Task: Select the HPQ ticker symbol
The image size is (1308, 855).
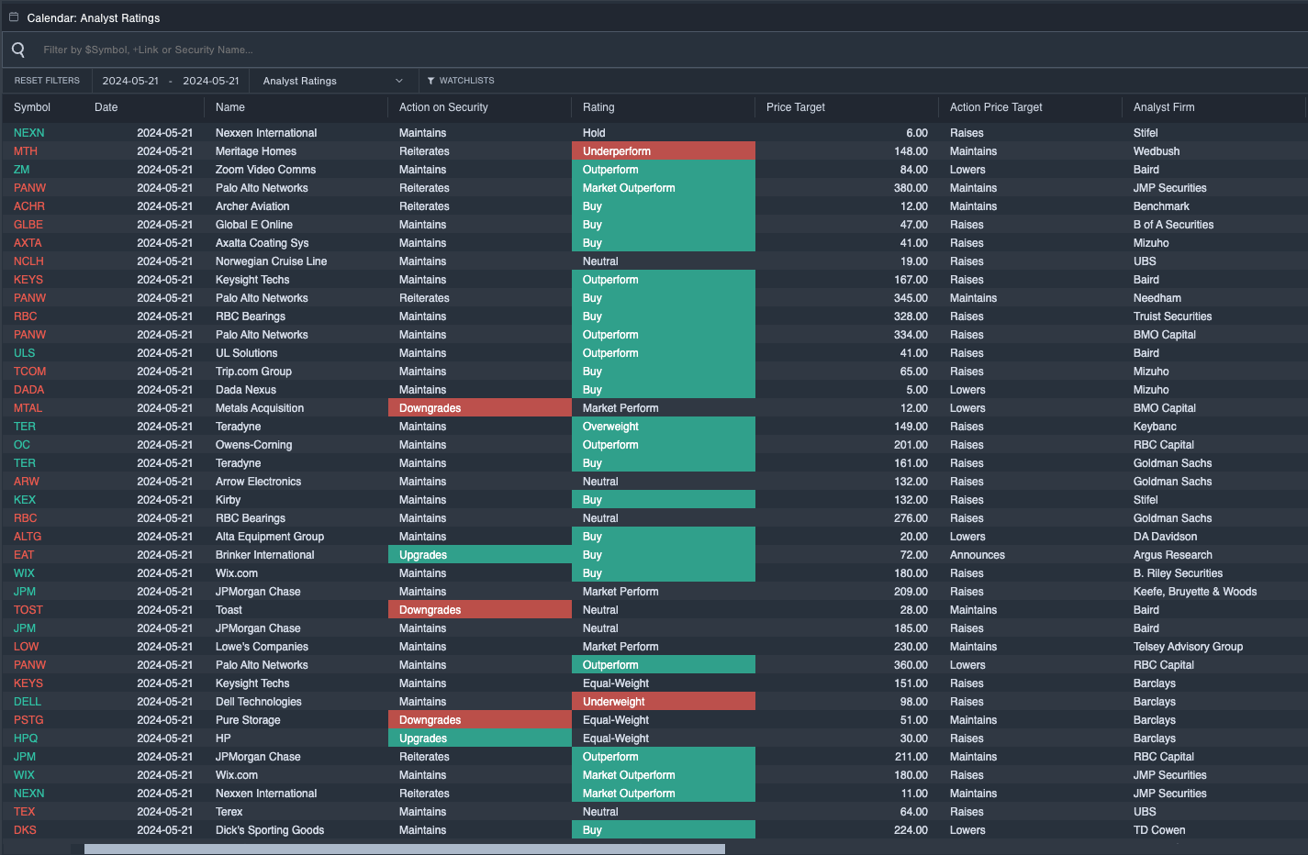Action: click(26, 738)
